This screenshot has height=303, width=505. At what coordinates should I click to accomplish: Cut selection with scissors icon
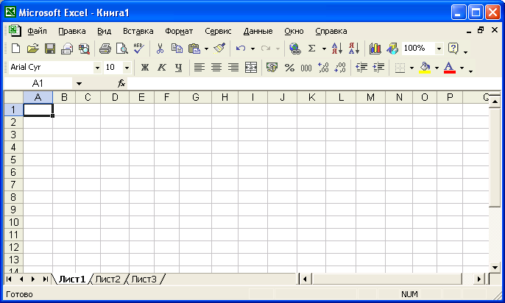(160, 49)
